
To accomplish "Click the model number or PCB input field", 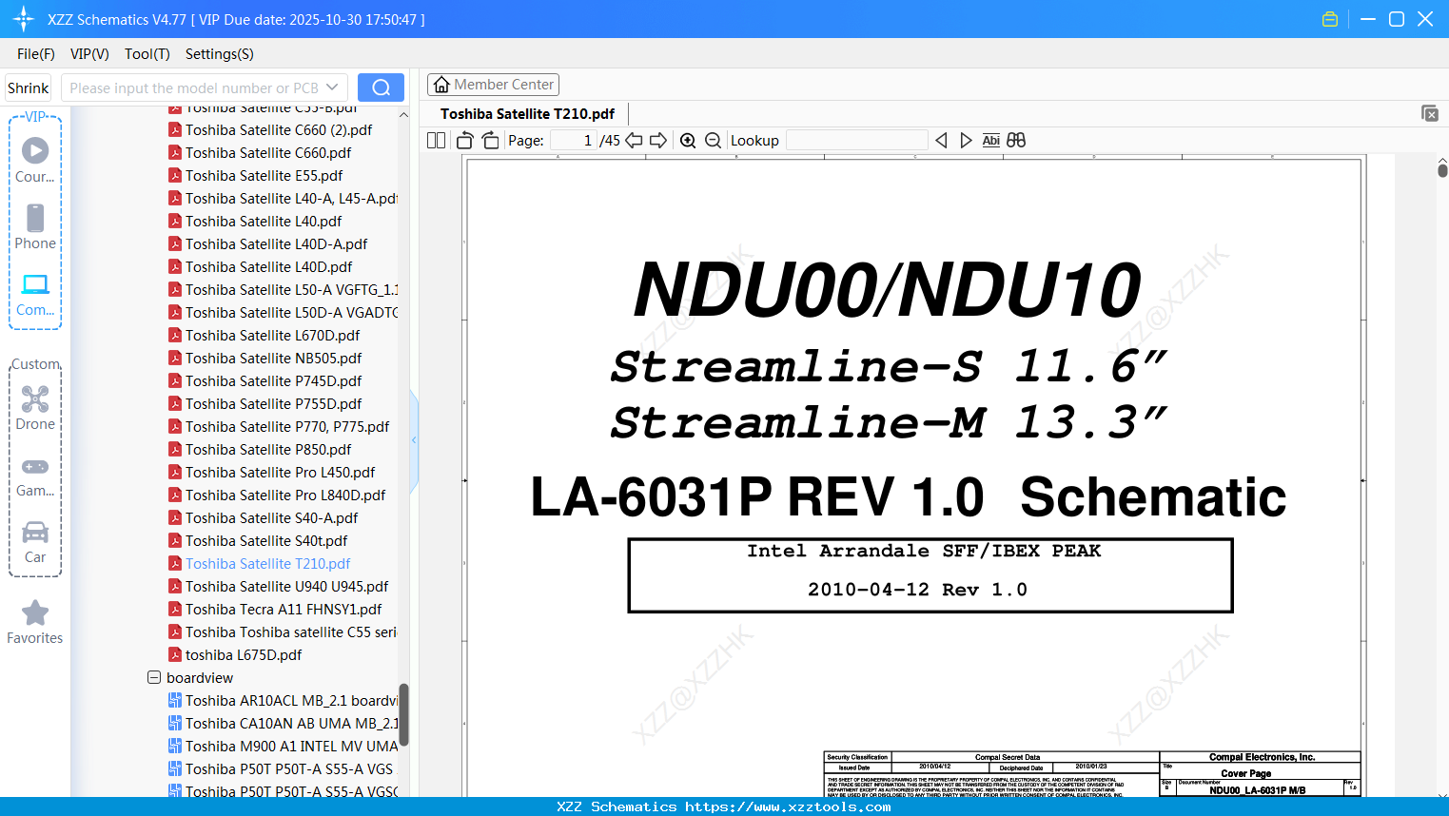I will click(193, 87).
